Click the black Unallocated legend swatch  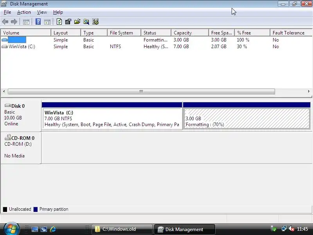click(x=5, y=209)
